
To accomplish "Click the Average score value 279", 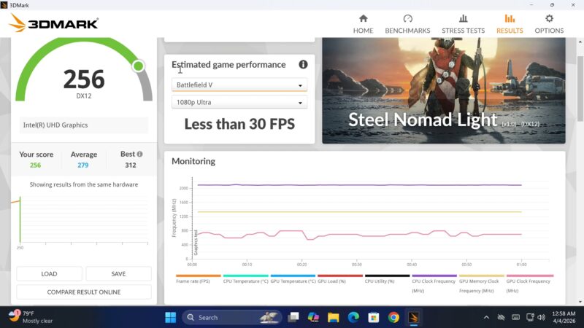I will tap(82, 165).
